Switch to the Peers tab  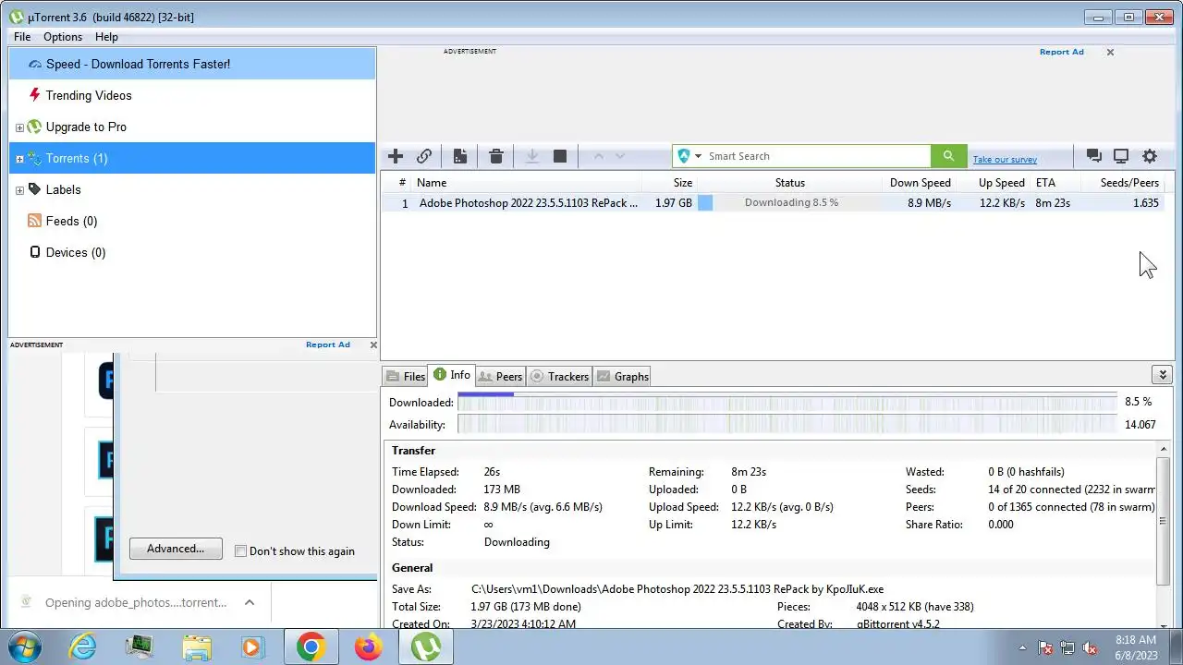[x=500, y=376]
